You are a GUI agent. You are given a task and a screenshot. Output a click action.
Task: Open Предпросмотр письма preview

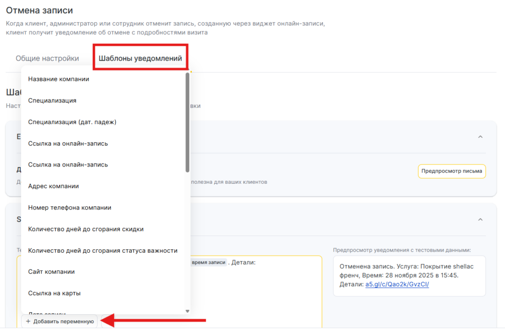click(x=452, y=171)
